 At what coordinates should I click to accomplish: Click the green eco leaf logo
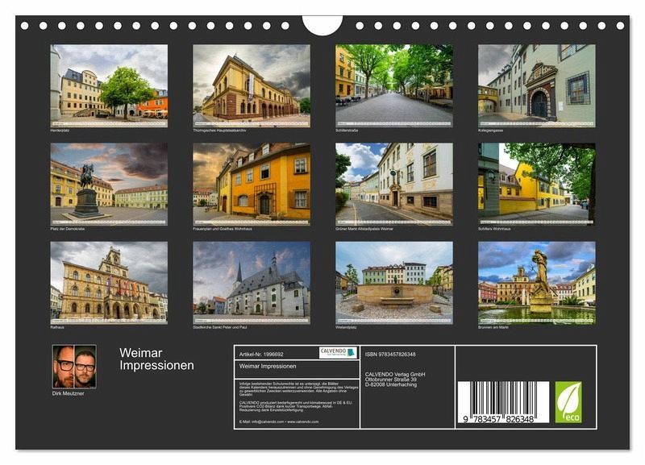[x=568, y=402]
